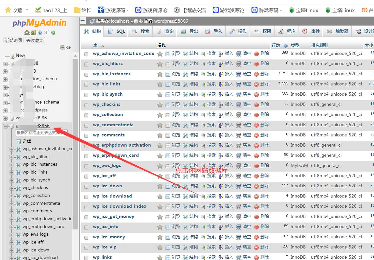The width and height of the screenshot is (374, 260).
Task: Expand wp_blc_filters in the sidebar tree
Action: 12,157
